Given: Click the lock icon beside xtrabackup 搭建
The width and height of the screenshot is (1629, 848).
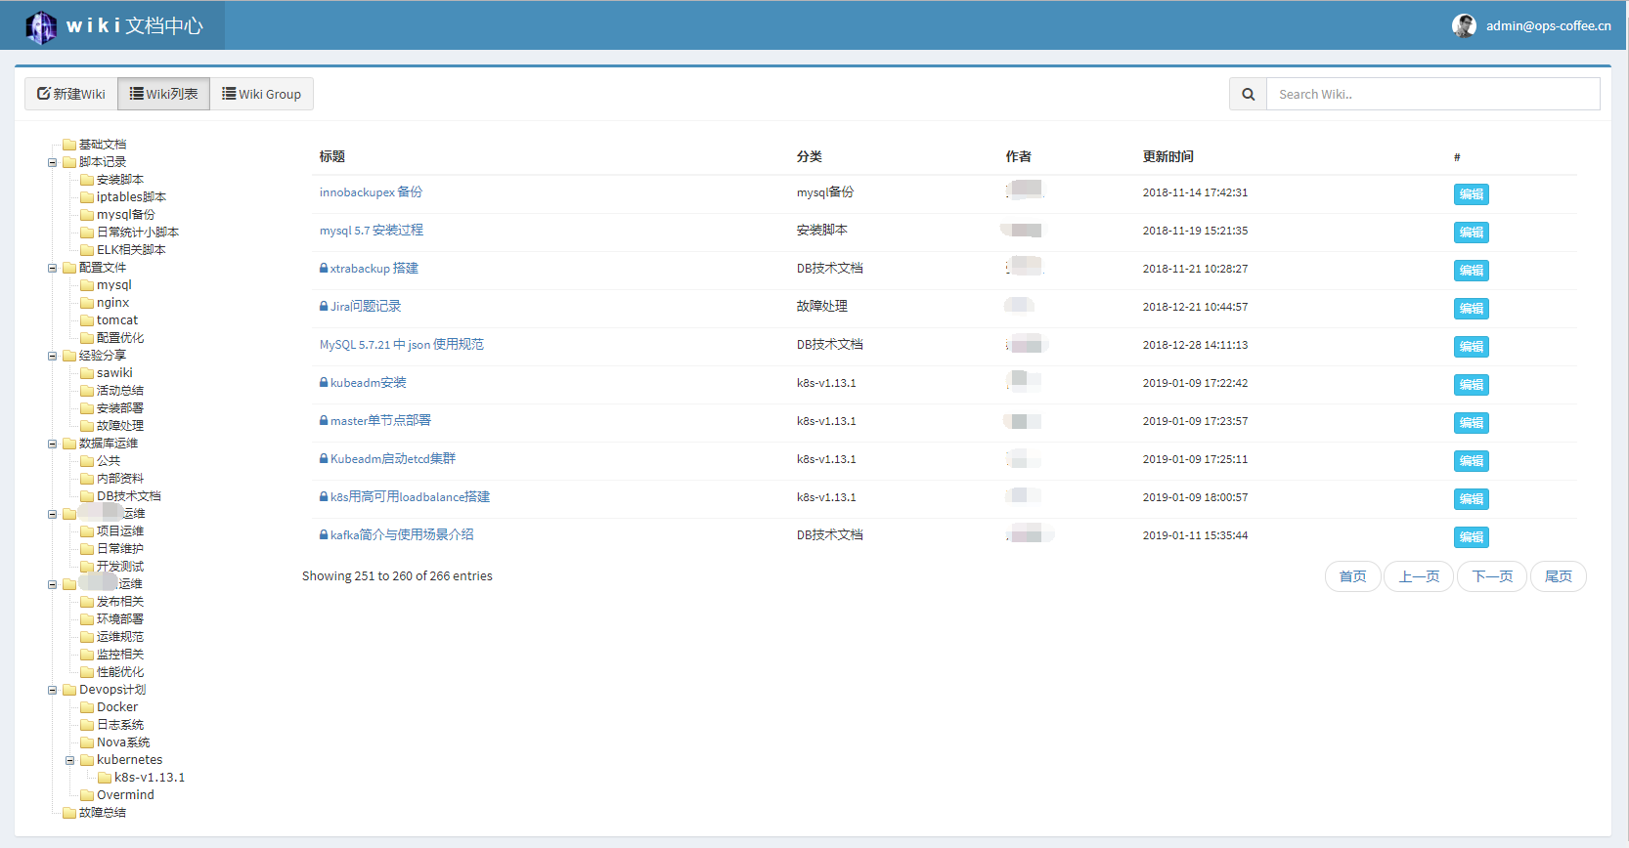Looking at the screenshot, I should click(x=324, y=269).
